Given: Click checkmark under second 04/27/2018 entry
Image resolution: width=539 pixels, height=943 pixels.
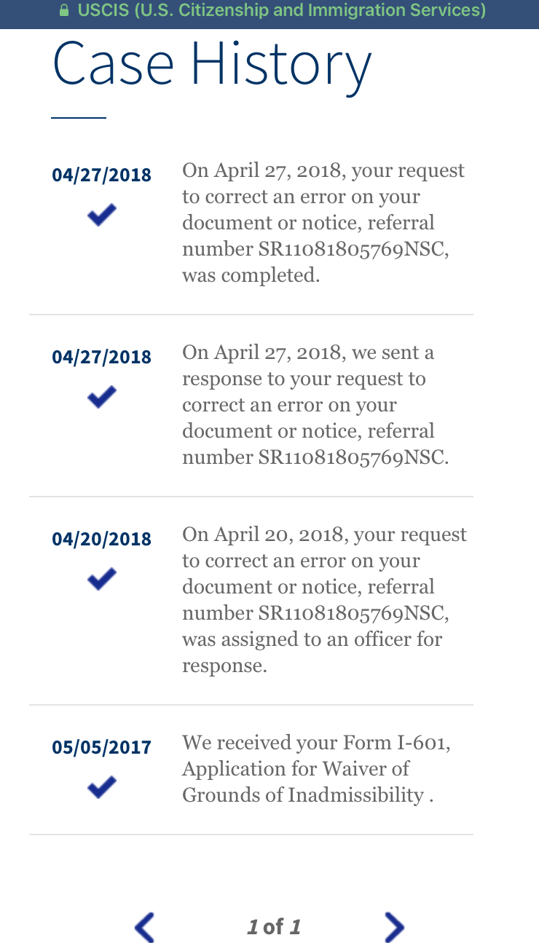Looking at the screenshot, I should [x=101, y=397].
